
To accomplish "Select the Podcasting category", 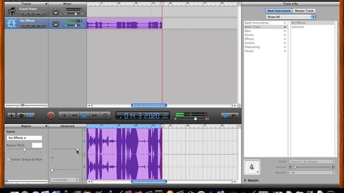I will click(x=266, y=47).
